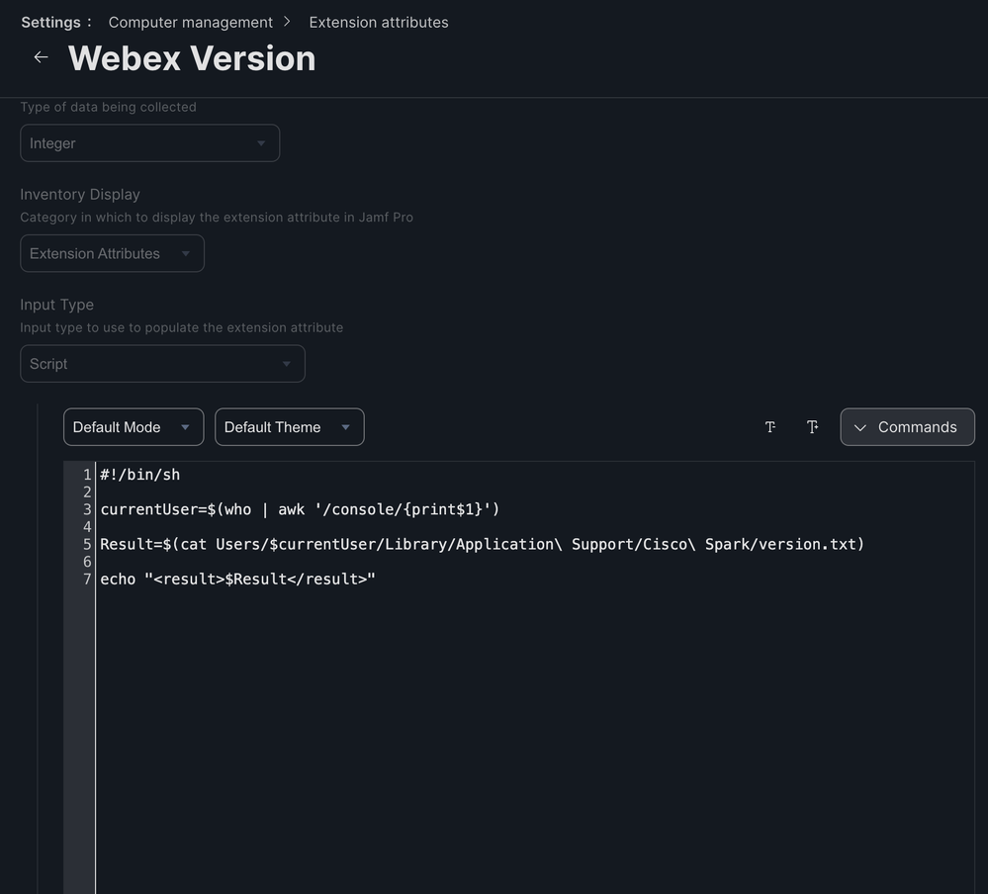Click the breadcrumb chevron separator
Image resolution: width=988 pixels, height=894 pixels.
(x=288, y=22)
